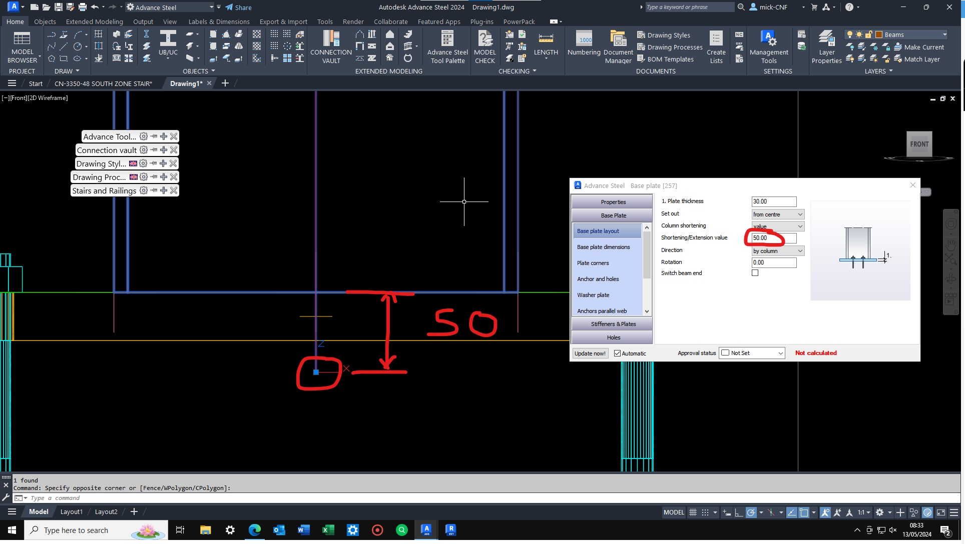The image size is (965, 544).
Task: Click inside the Rotation value field
Action: (x=773, y=262)
